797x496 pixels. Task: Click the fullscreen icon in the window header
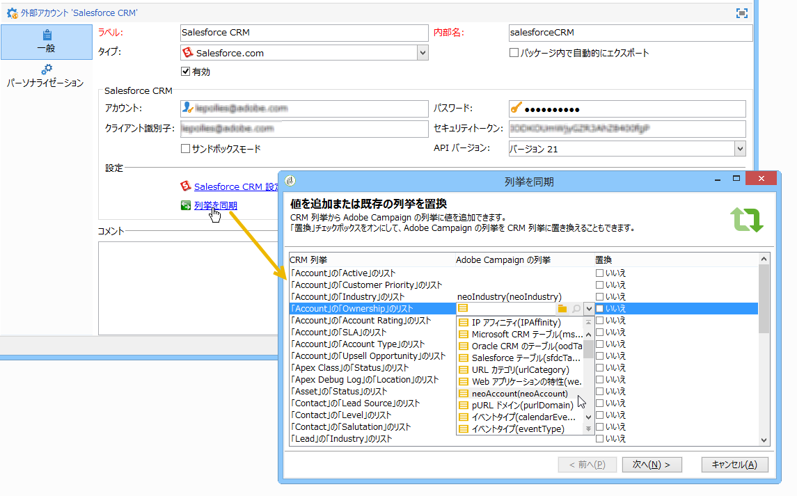(x=741, y=13)
